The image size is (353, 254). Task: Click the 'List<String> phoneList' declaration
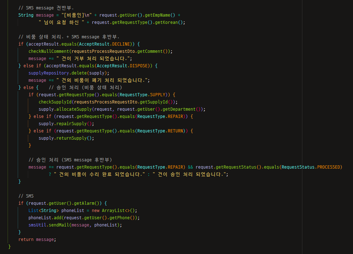[56, 211]
